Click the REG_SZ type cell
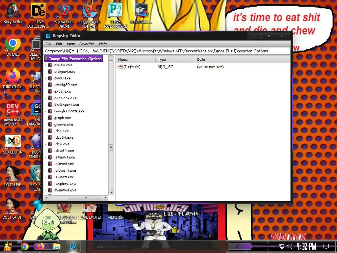 [x=165, y=67]
